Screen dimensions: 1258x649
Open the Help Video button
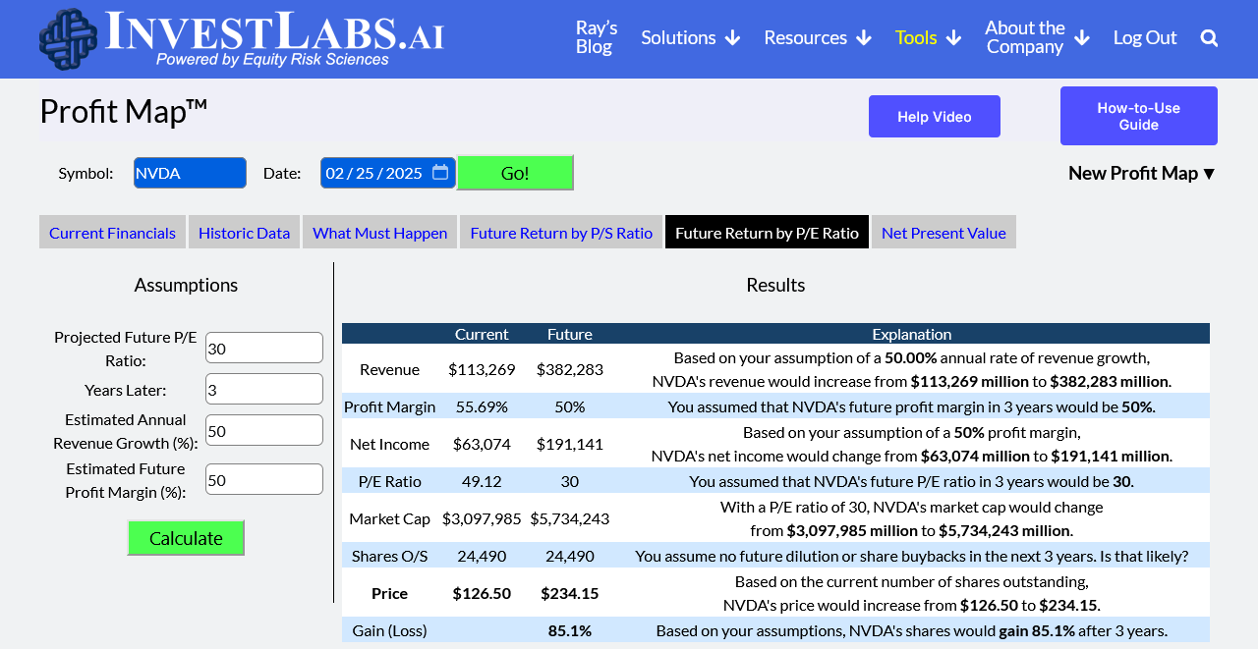[x=934, y=117]
